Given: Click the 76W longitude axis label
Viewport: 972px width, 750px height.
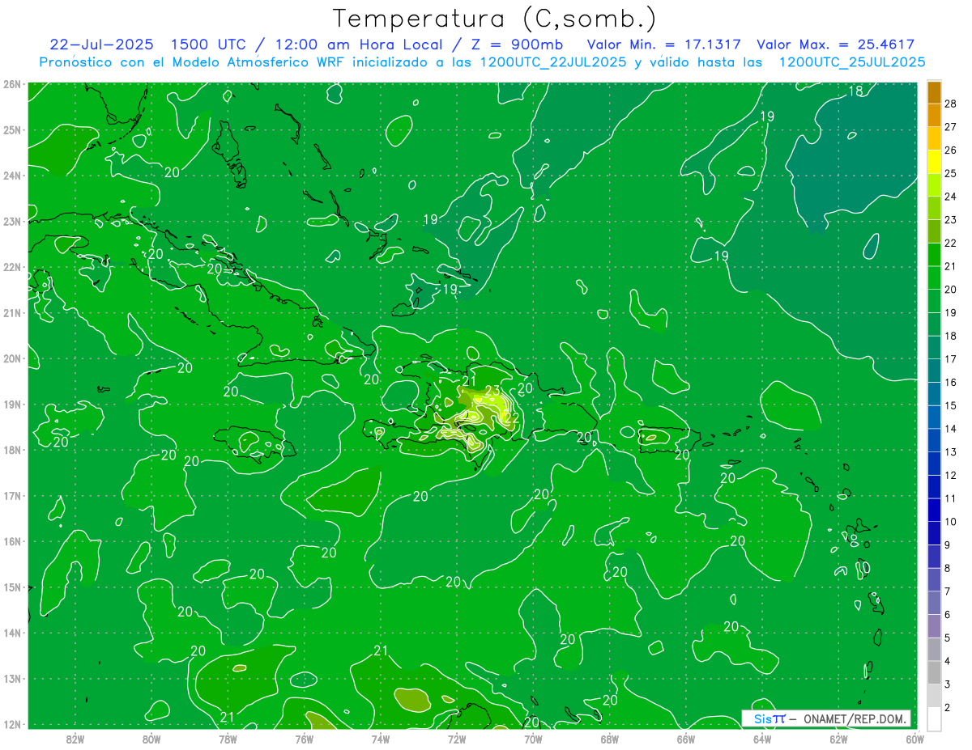Looking at the screenshot, I should click(304, 739).
